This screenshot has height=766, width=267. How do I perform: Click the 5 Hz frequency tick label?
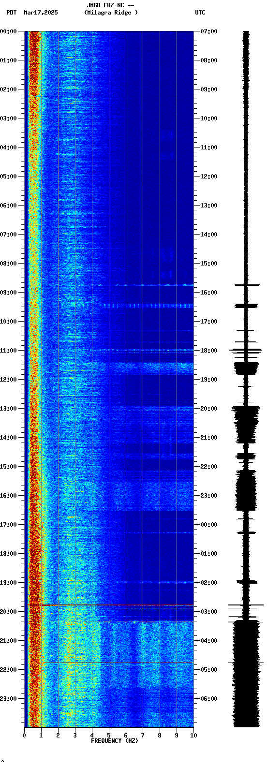coord(109,736)
